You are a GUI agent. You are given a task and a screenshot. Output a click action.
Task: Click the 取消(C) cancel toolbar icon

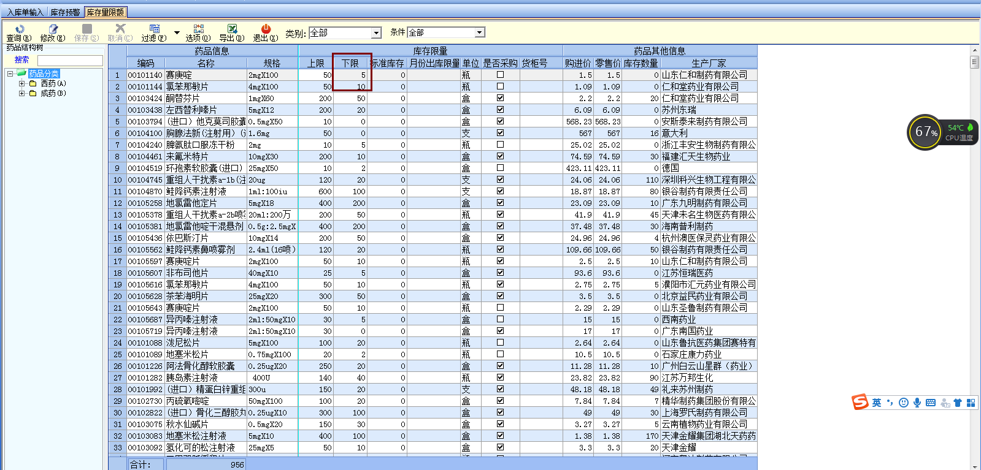tap(120, 29)
